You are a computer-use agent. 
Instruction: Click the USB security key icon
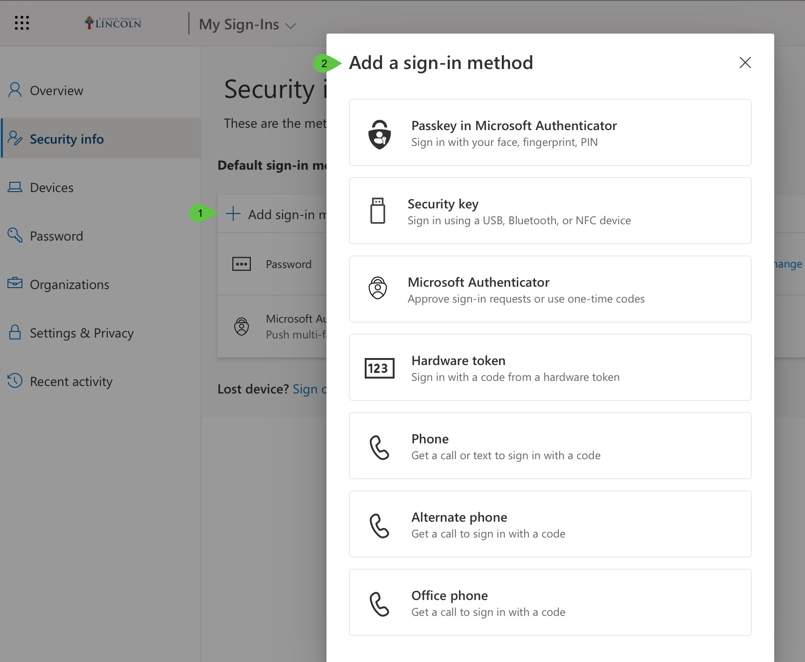point(378,211)
